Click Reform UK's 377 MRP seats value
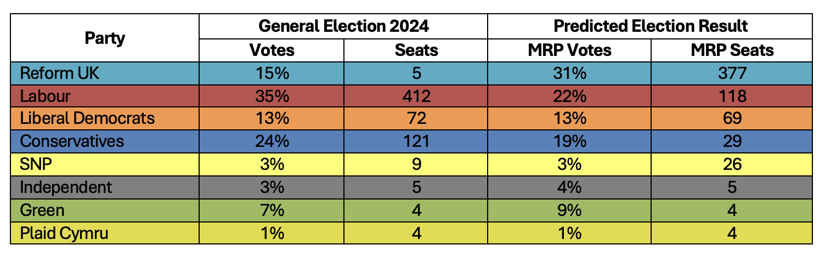Viewport: 825px width, 262px height. (731, 73)
